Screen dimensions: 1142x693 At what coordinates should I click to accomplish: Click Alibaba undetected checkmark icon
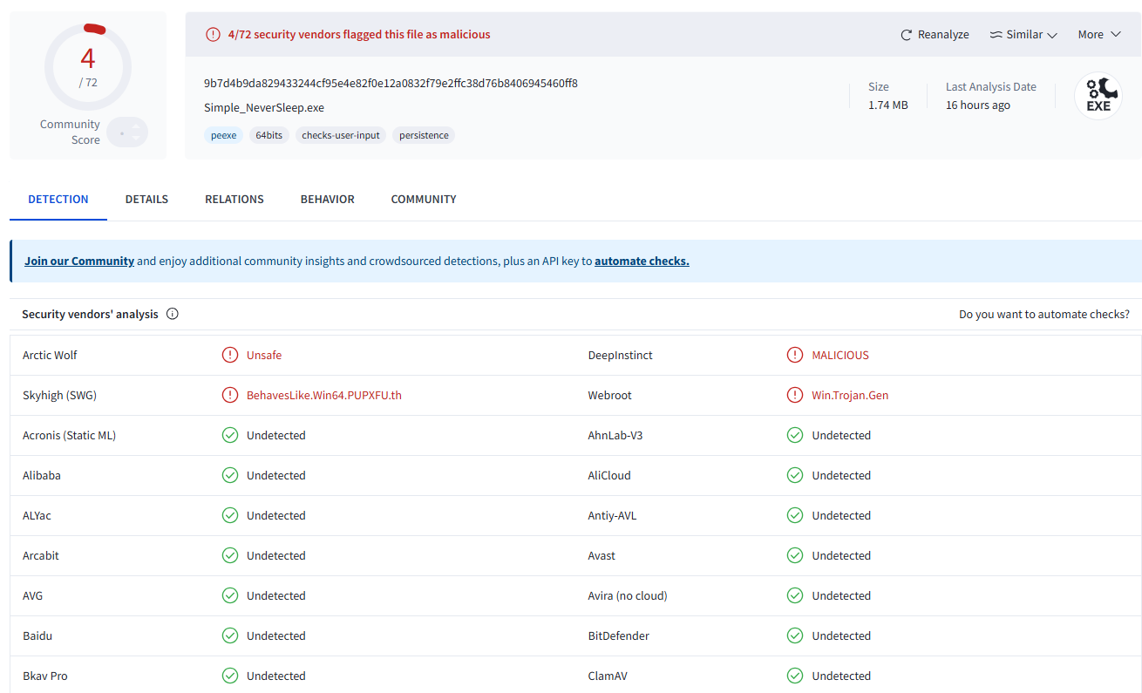tap(230, 475)
